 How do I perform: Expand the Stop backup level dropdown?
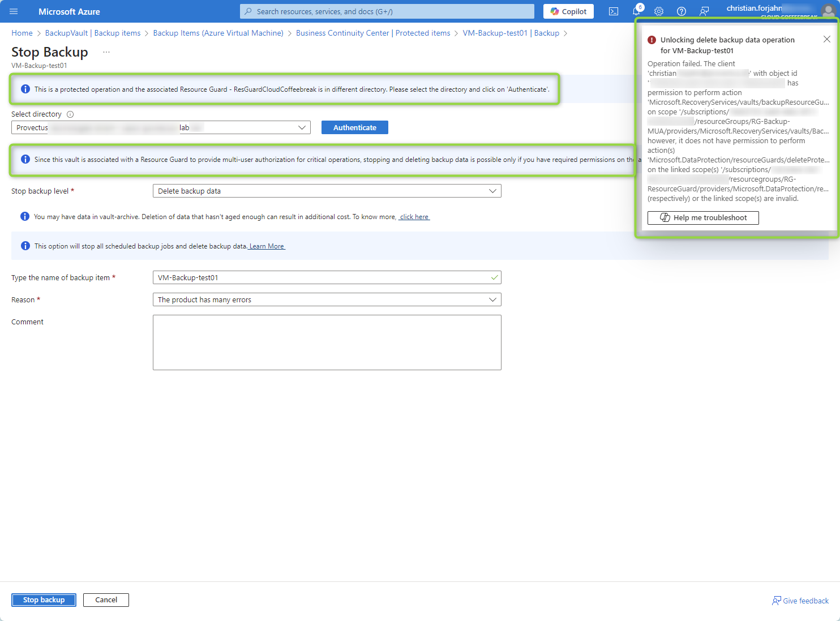point(327,191)
